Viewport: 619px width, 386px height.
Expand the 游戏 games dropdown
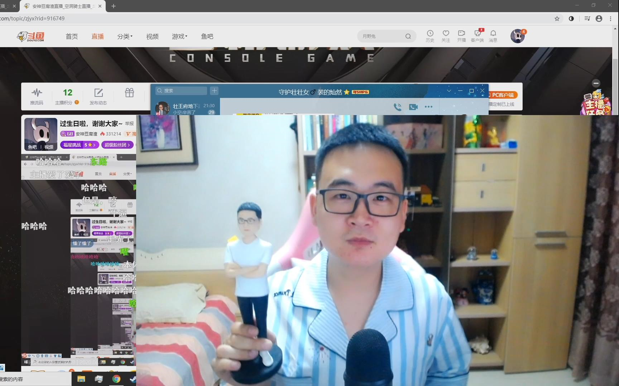179,36
